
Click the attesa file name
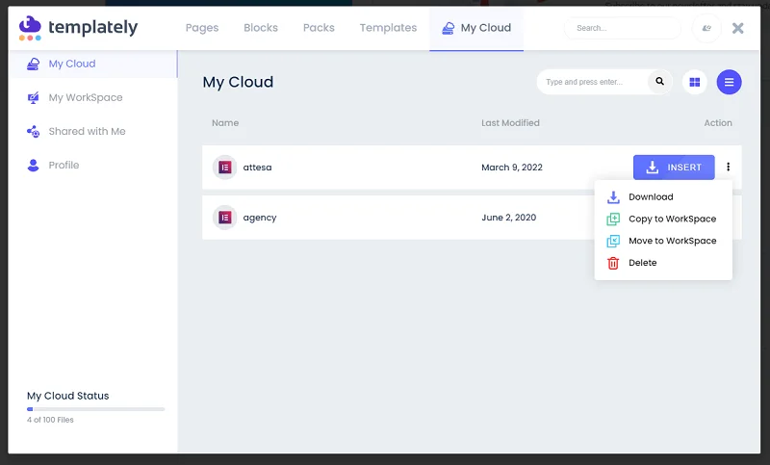[x=257, y=168]
